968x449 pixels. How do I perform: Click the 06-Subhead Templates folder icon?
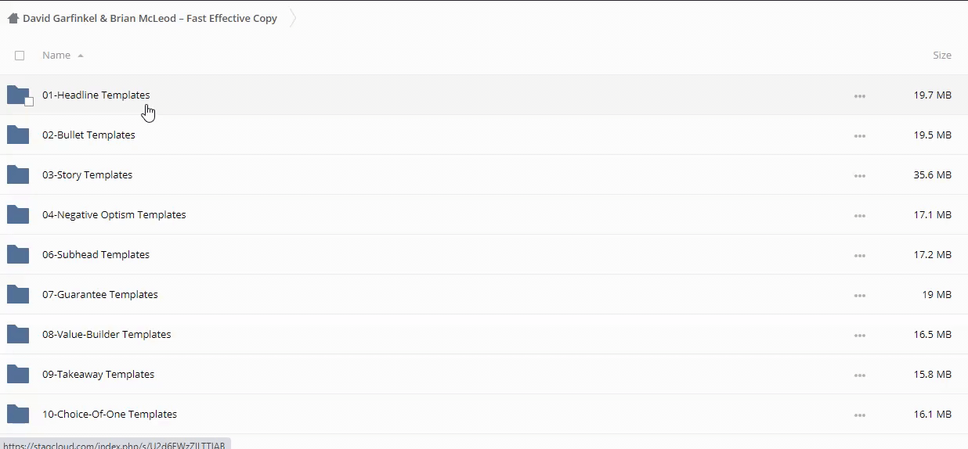(18, 255)
